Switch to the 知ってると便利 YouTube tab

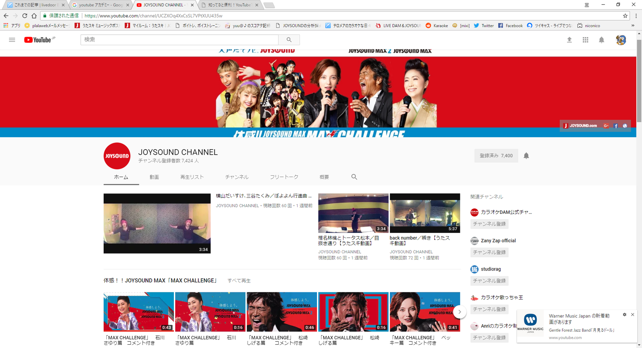(230, 5)
